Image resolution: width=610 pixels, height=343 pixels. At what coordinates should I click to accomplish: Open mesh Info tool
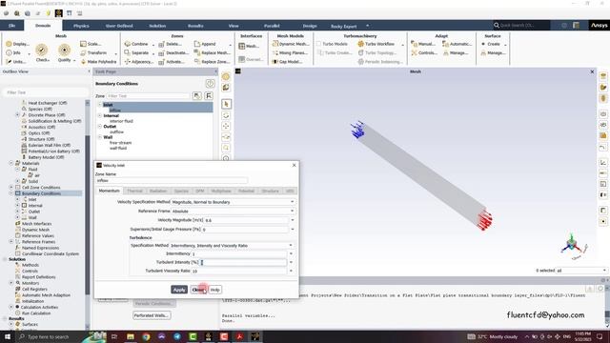click(13, 53)
